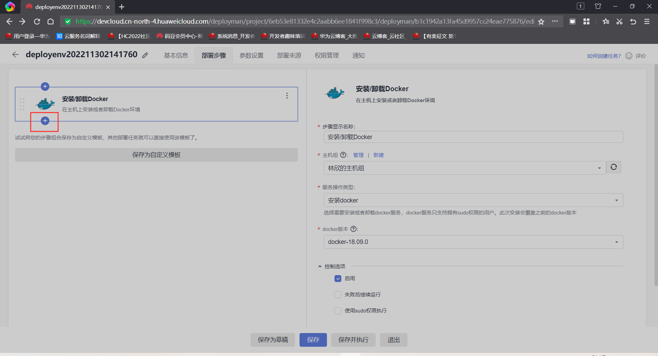Bookmark this page with the star icon
The width and height of the screenshot is (658, 356).
click(x=541, y=22)
